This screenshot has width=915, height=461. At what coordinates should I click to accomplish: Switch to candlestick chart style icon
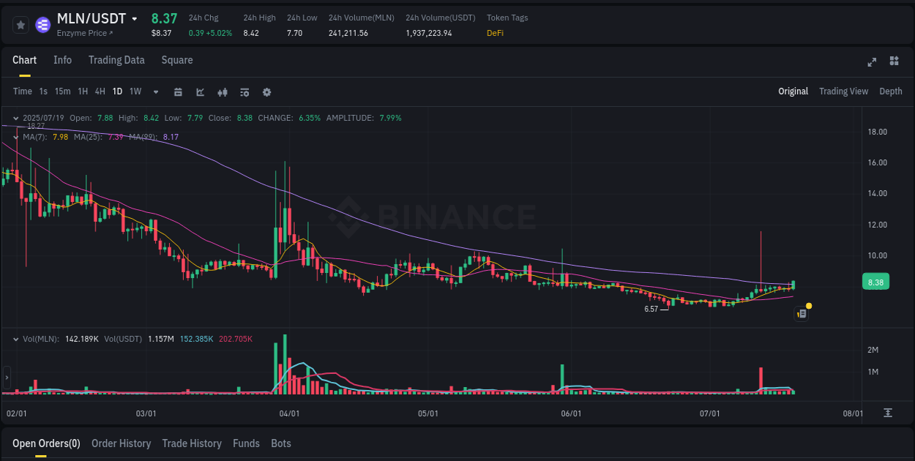pos(222,91)
